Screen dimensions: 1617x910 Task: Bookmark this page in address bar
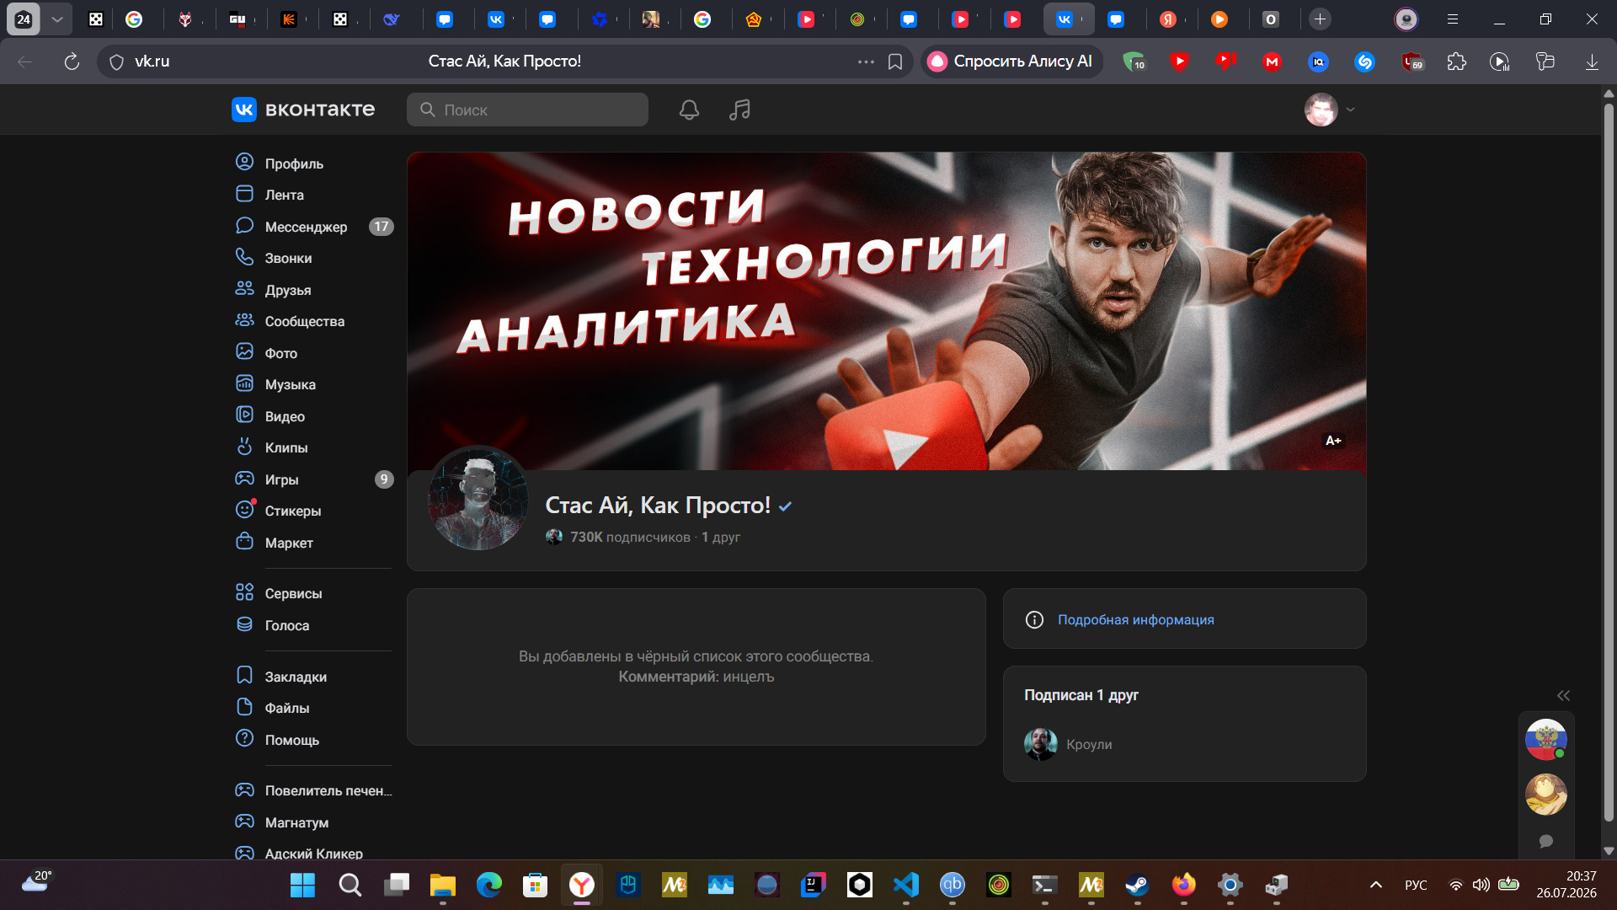895,62
